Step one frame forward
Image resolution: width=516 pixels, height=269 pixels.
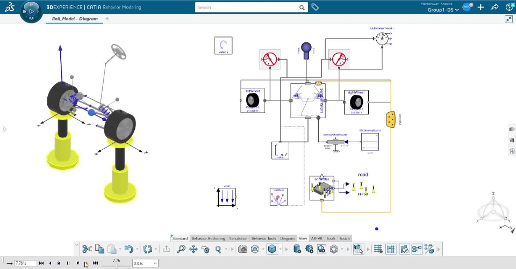77,263
